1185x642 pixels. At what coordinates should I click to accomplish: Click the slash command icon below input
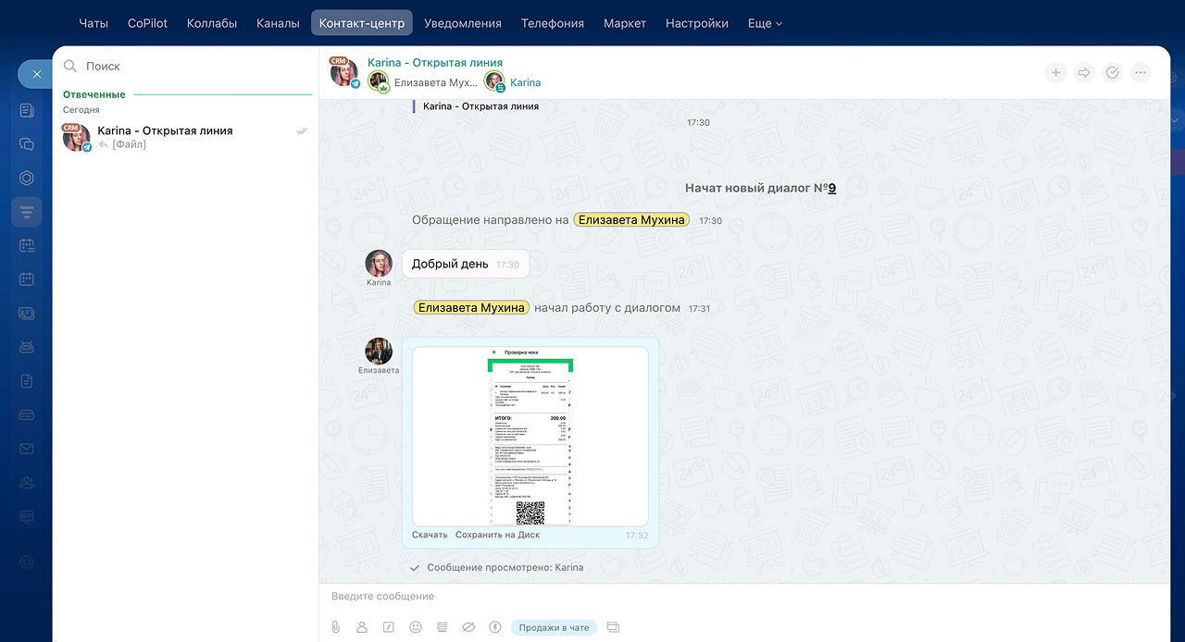389,627
